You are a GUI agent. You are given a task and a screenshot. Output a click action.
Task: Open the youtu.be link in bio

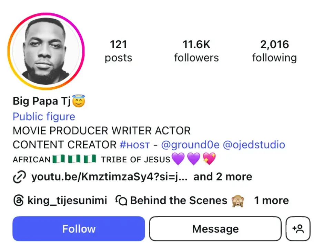[x=109, y=177]
